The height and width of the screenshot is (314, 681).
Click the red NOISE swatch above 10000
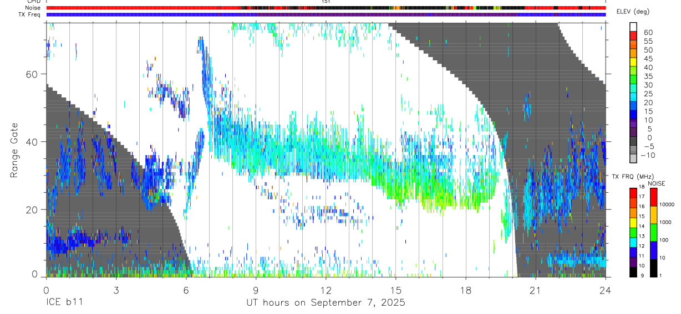coord(654,197)
